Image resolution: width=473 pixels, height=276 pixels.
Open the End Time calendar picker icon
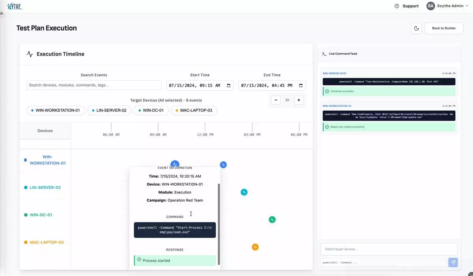[x=301, y=85]
